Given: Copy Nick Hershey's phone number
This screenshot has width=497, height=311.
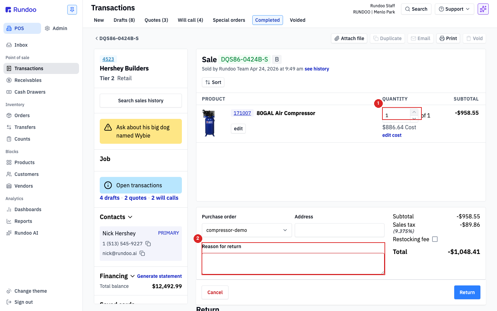Looking at the screenshot, I should coord(148,244).
